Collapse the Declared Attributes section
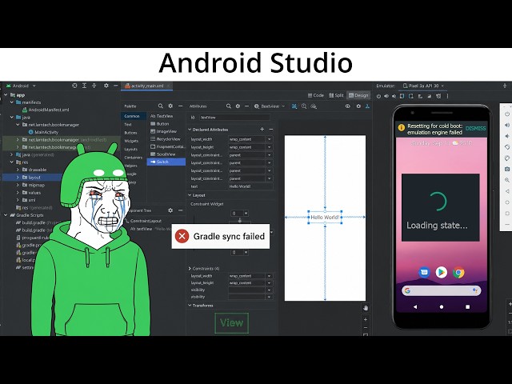The width and height of the screenshot is (512, 384). pos(190,130)
